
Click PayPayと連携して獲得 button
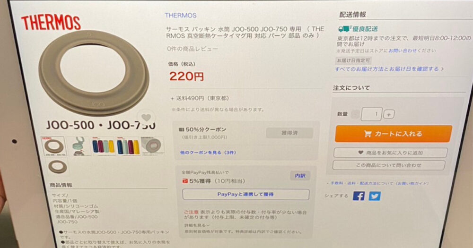(245, 194)
